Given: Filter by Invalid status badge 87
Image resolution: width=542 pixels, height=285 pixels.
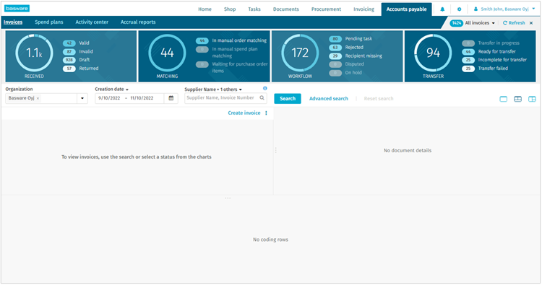Looking at the screenshot, I should coord(69,51).
